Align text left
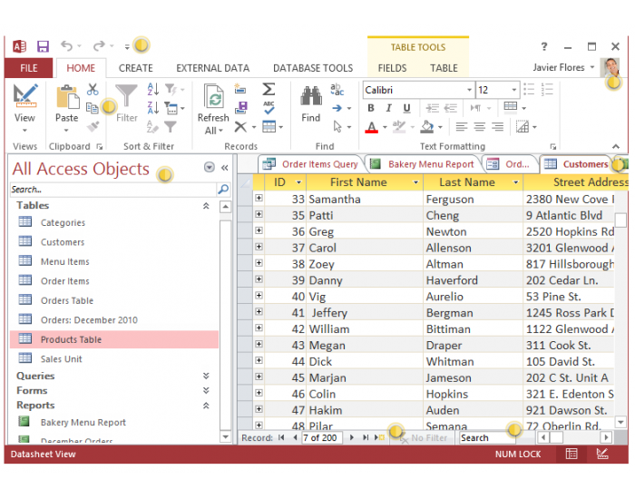Viewport: 635px width, 499px height. (462, 127)
